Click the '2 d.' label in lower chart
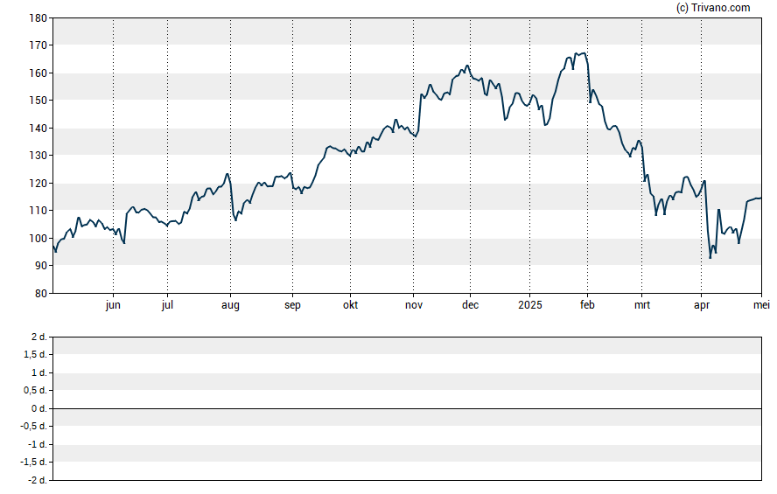 (x=39, y=337)
